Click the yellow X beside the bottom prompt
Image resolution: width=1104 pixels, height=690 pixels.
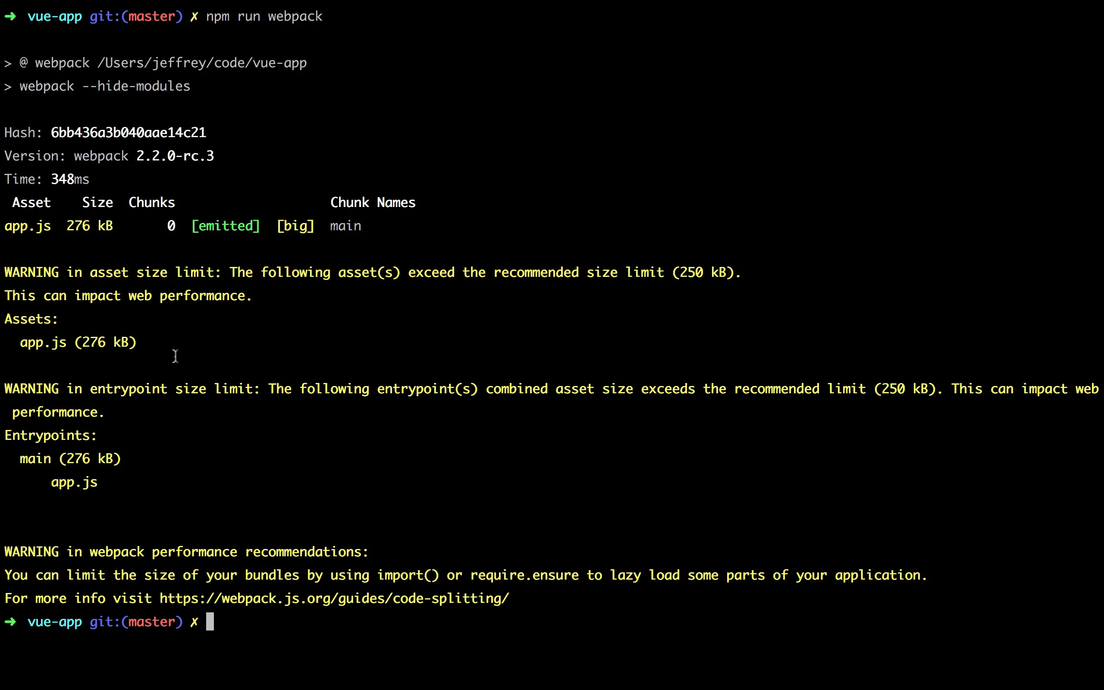pyautogui.click(x=194, y=622)
